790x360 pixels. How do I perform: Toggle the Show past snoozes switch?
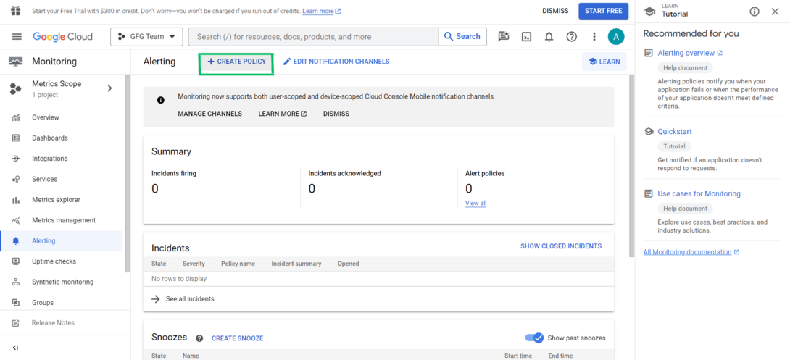[x=534, y=338]
